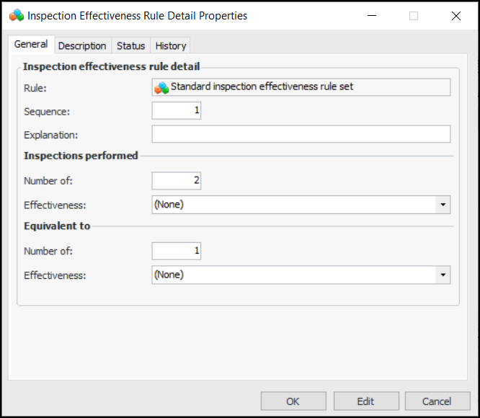Click the Inspection Effectiveness Rule Detail Properties title
This screenshot has width=480, height=418.
coord(137,15)
